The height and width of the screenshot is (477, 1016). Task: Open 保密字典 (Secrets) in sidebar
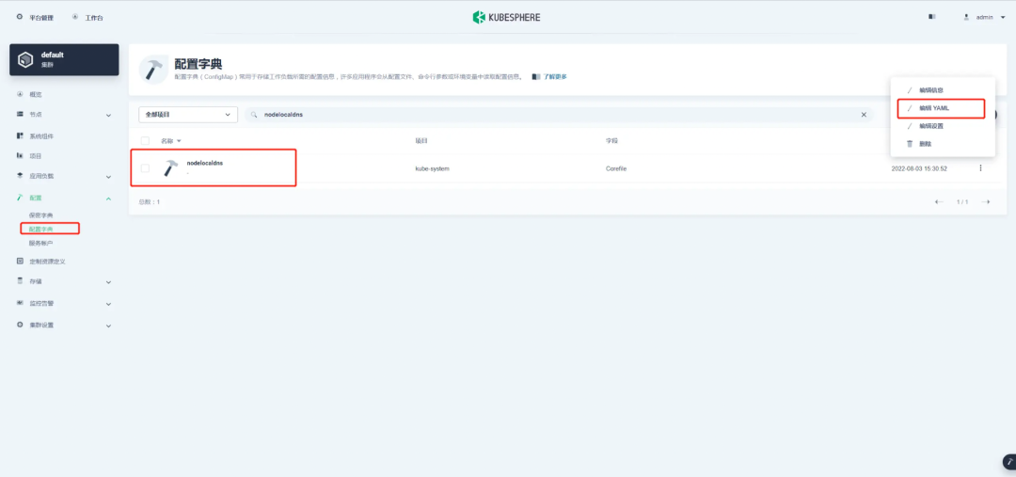(40, 215)
